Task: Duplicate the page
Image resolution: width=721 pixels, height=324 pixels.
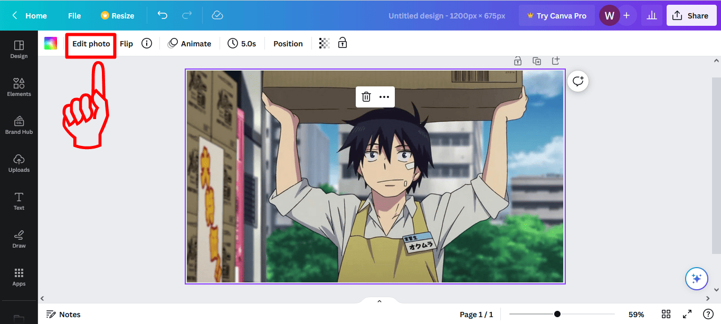Action: pyautogui.click(x=537, y=61)
